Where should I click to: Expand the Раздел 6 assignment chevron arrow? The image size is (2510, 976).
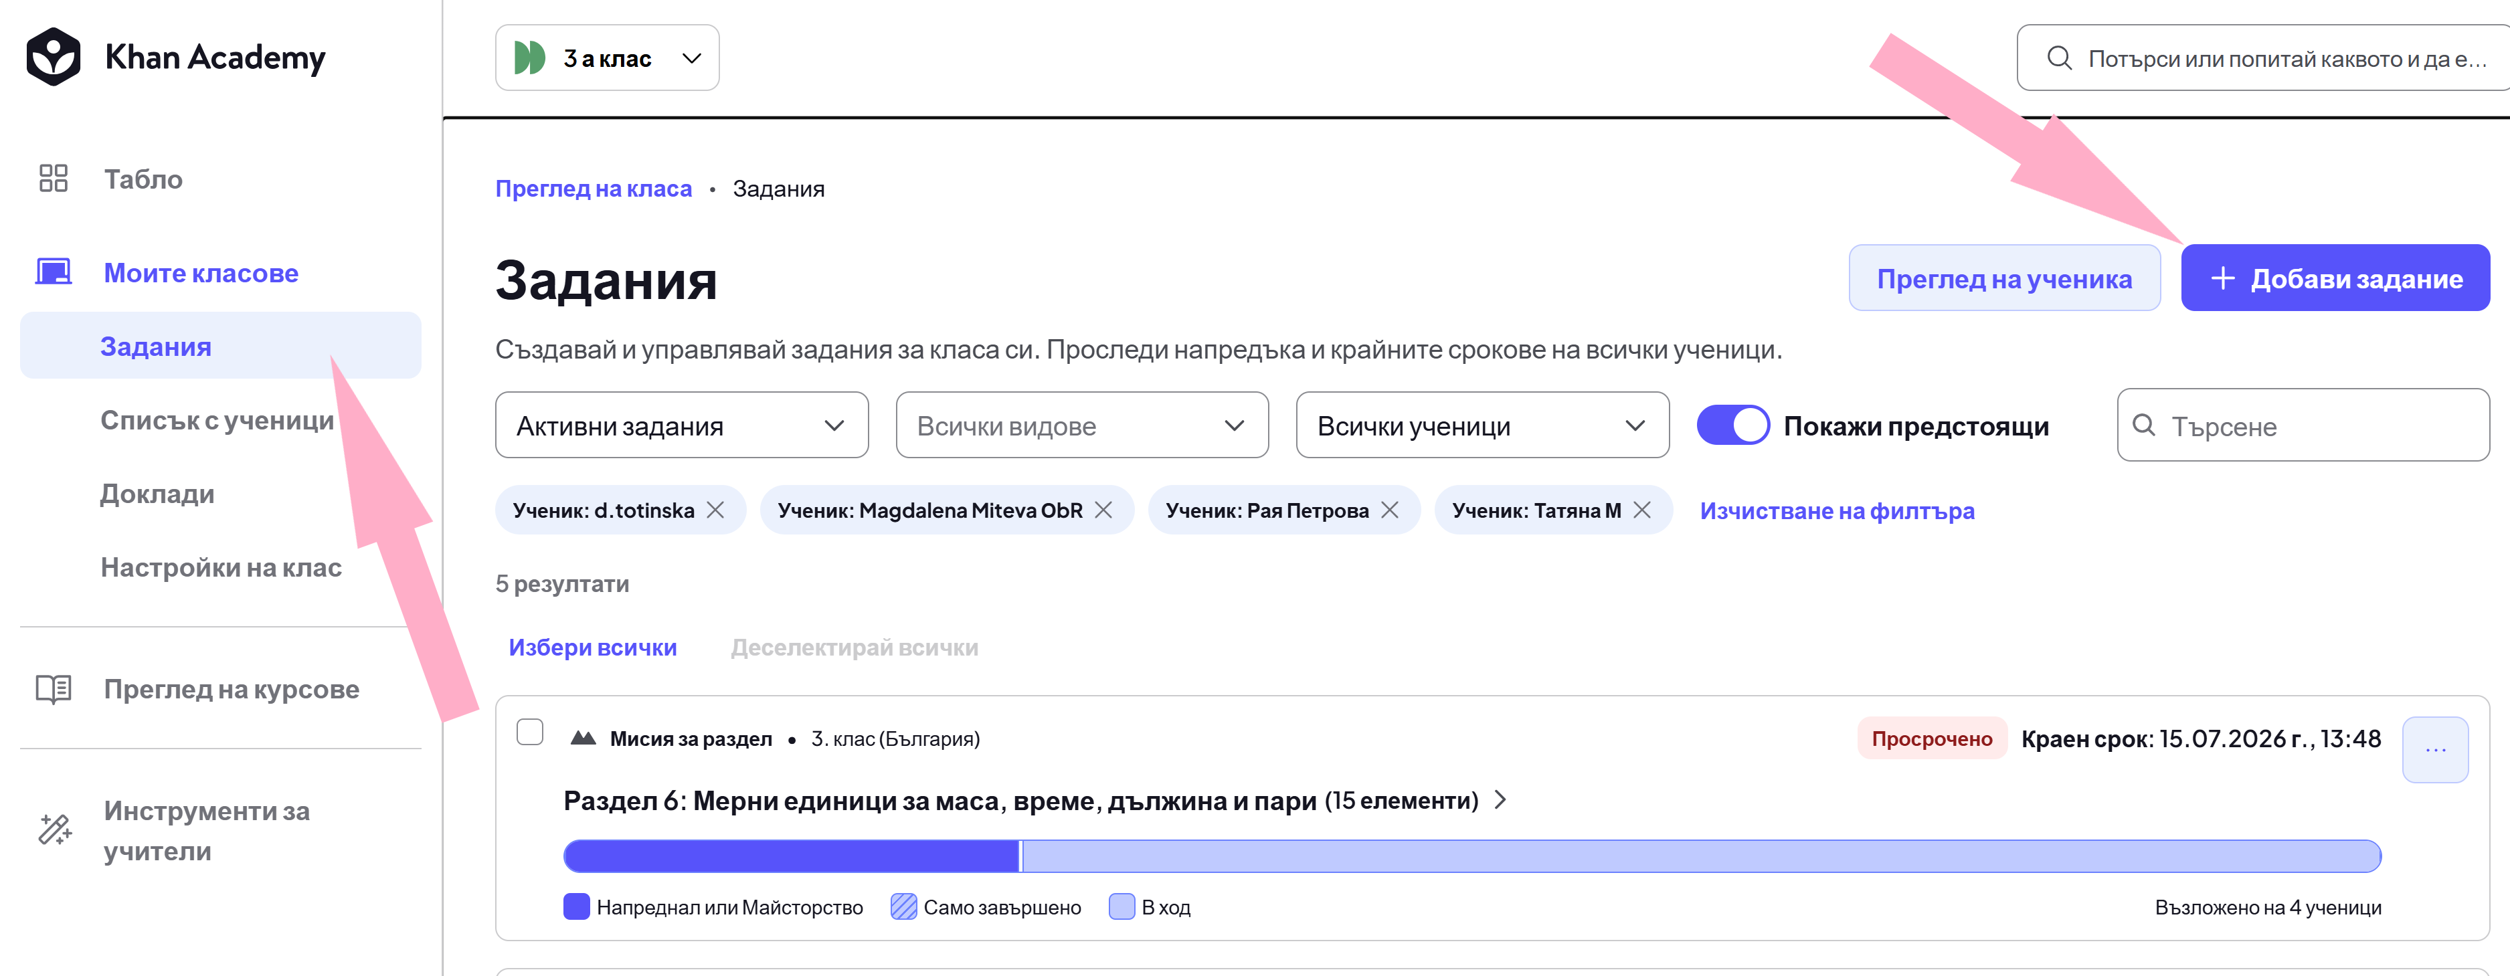coord(1502,801)
